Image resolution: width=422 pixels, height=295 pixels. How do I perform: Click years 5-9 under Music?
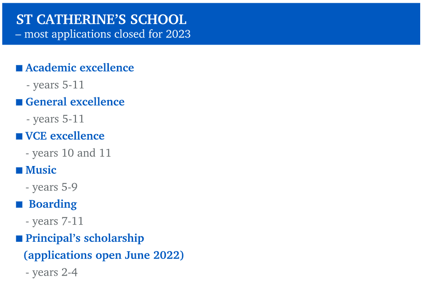[x=51, y=188]
